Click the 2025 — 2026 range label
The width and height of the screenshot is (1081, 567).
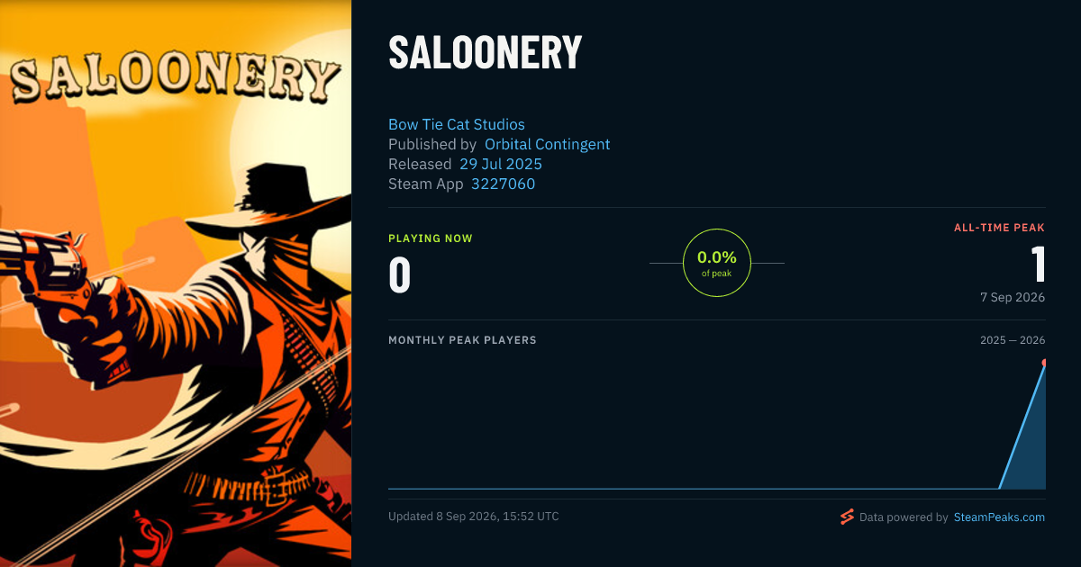tap(1013, 340)
